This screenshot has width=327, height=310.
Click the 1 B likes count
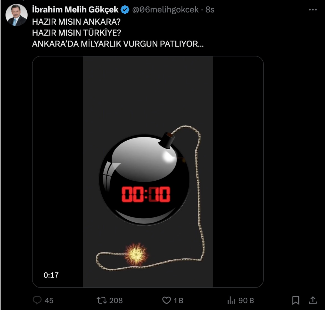tap(178, 301)
